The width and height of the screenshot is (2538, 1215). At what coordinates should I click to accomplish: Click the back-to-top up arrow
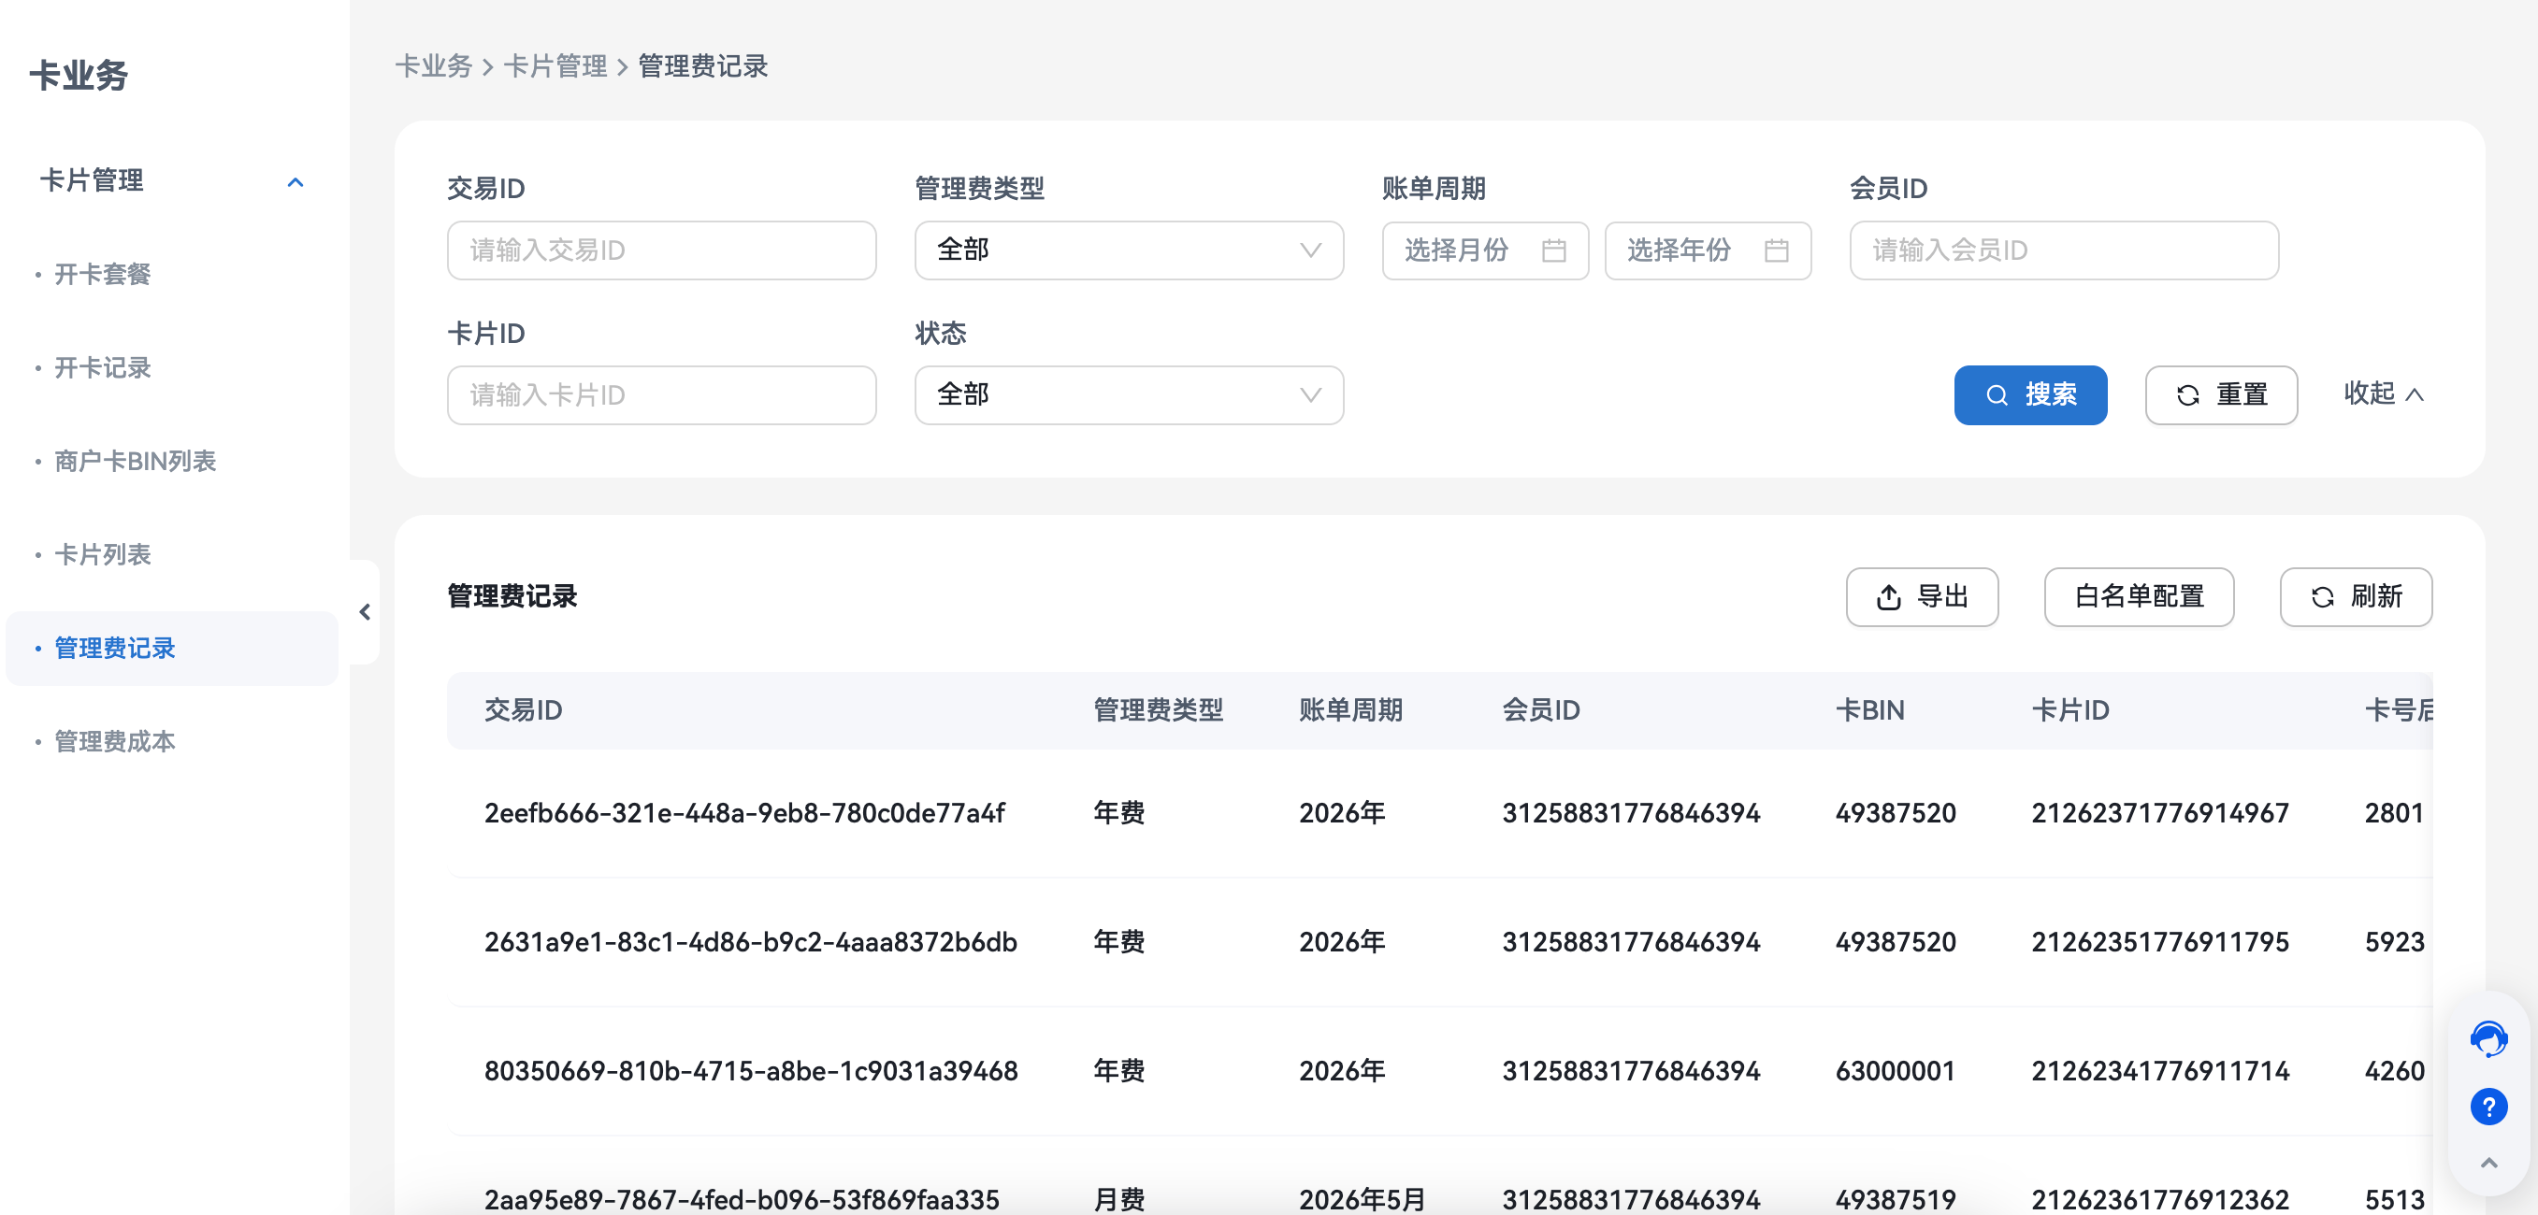coord(2488,1163)
